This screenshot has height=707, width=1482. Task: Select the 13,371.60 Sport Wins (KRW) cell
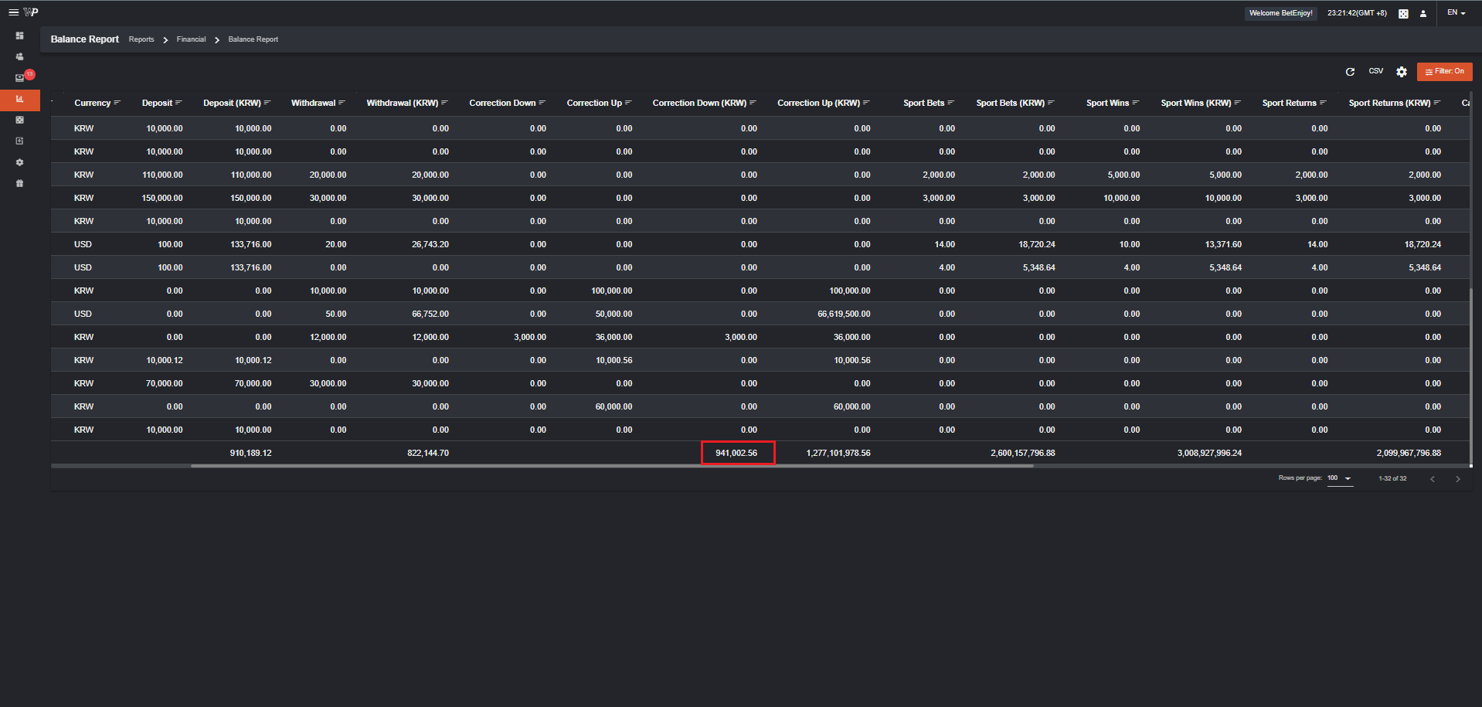[1223, 244]
